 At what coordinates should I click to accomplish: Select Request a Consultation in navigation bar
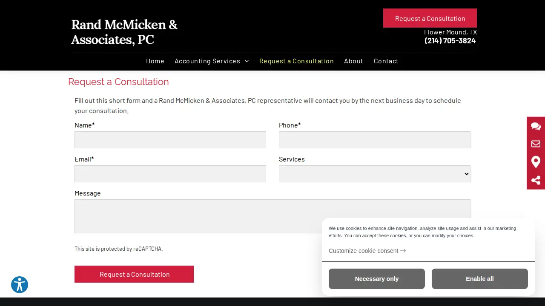click(296, 61)
